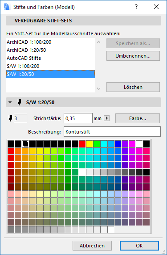Select the selected pen 3 swatch with cut corner

(25, 144)
